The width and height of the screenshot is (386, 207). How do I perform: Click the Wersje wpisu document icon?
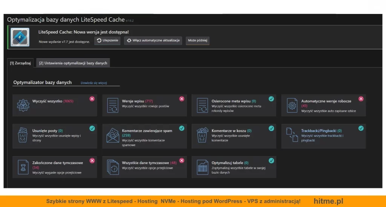tap(113, 105)
